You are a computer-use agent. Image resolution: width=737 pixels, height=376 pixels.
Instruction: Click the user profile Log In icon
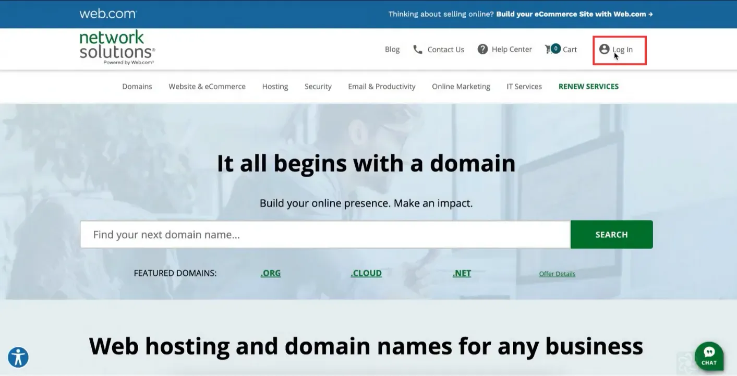(604, 49)
